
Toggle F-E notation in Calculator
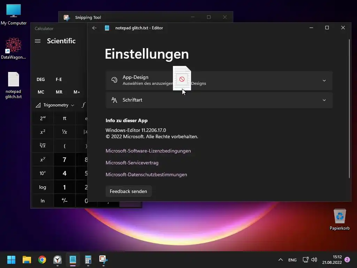59,79
